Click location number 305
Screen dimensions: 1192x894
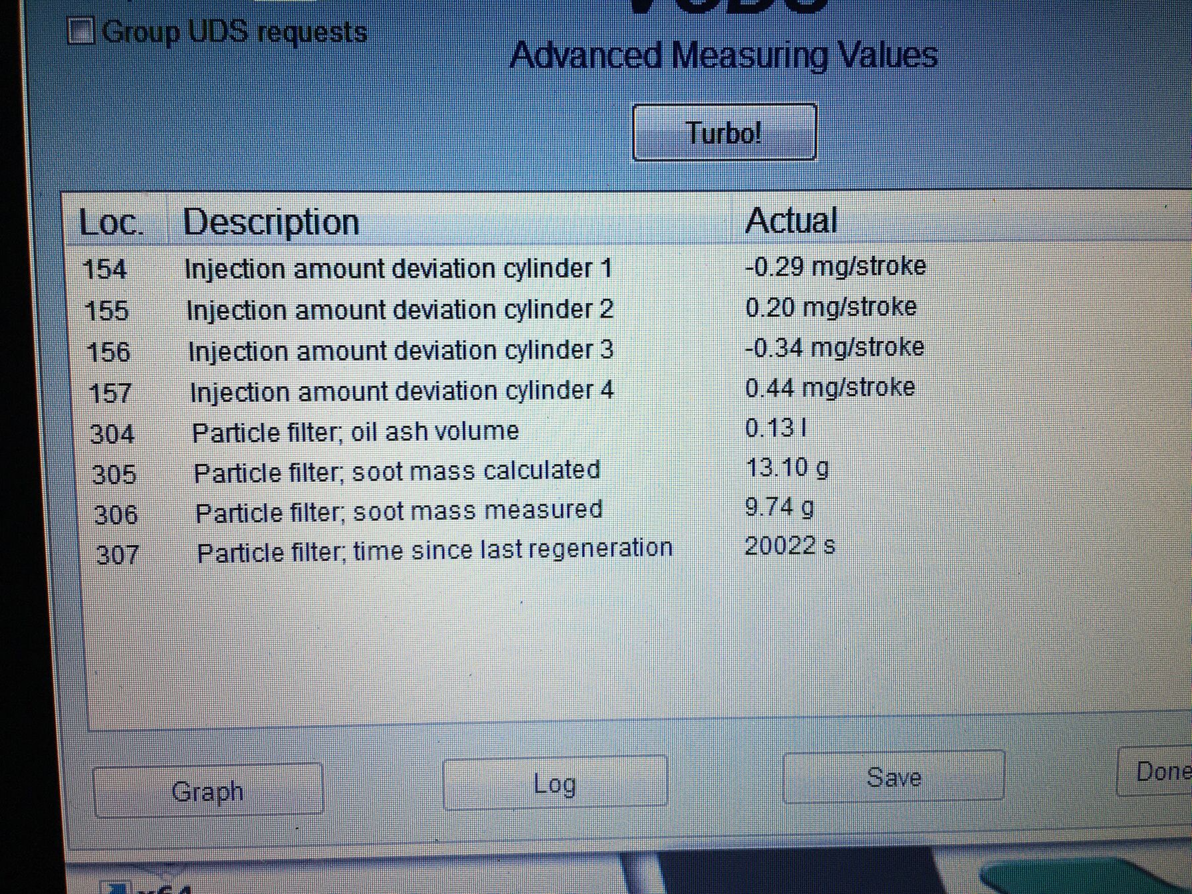point(114,475)
